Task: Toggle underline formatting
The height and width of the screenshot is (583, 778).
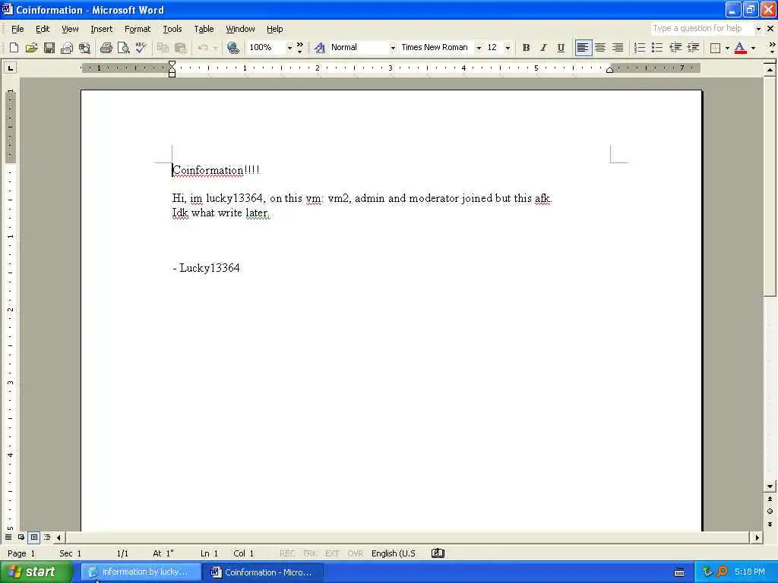Action: [x=561, y=48]
